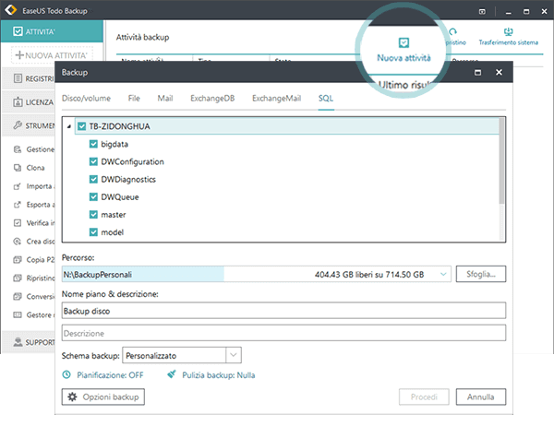Click the Esporta tool icon
554x438 pixels.
tap(18, 205)
